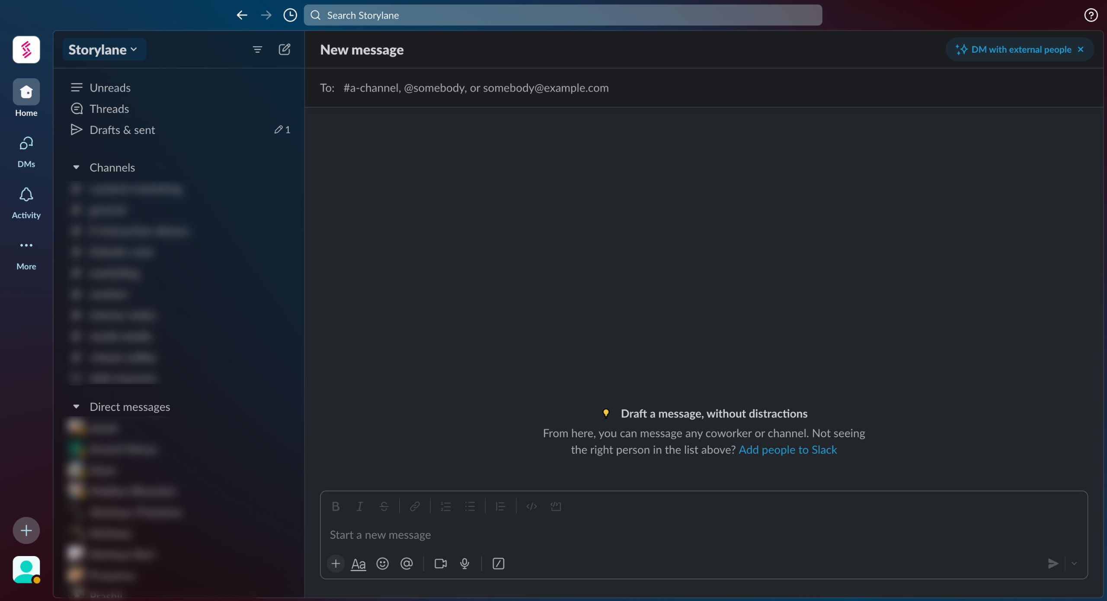The height and width of the screenshot is (601, 1107).
Task: Record a video clip
Action: pos(441,563)
